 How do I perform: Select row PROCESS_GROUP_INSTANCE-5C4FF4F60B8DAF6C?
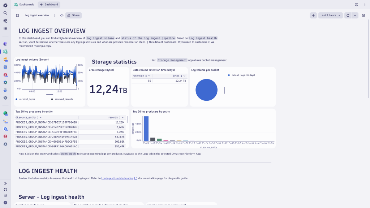pyautogui.click(x=70, y=132)
